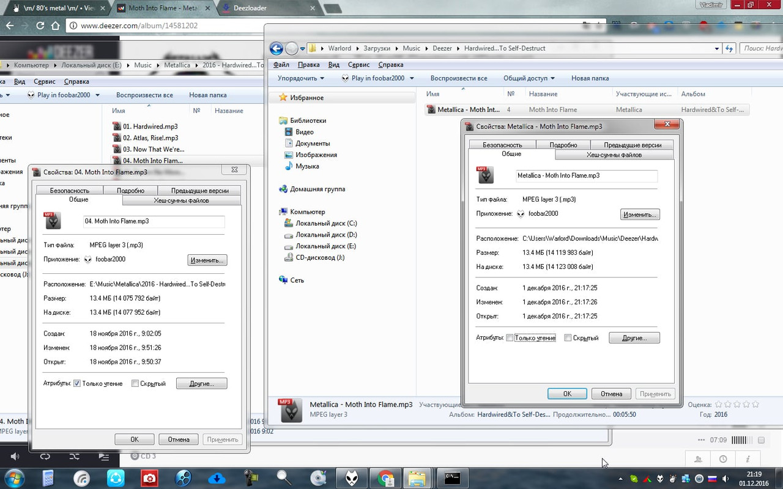Viewport: 783px width, 489px height.
Task: Adjust Deezer volume bars next to 07:09
Action: pos(742,440)
